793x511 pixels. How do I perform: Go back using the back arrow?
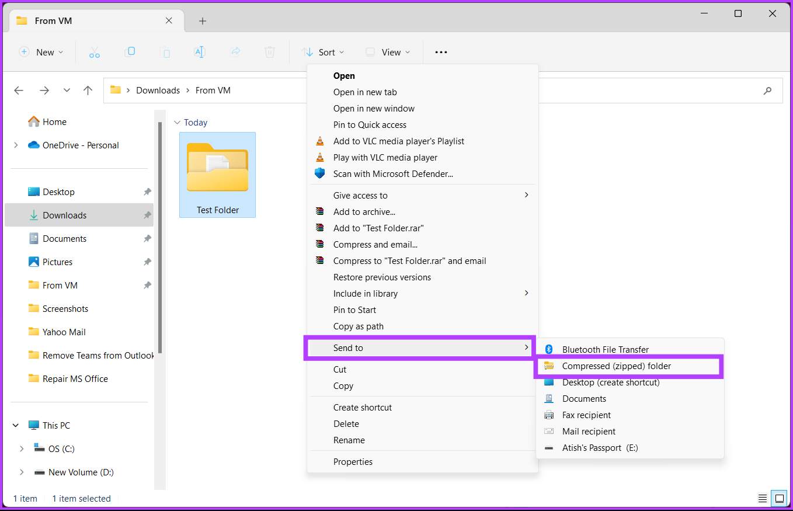[19, 91]
